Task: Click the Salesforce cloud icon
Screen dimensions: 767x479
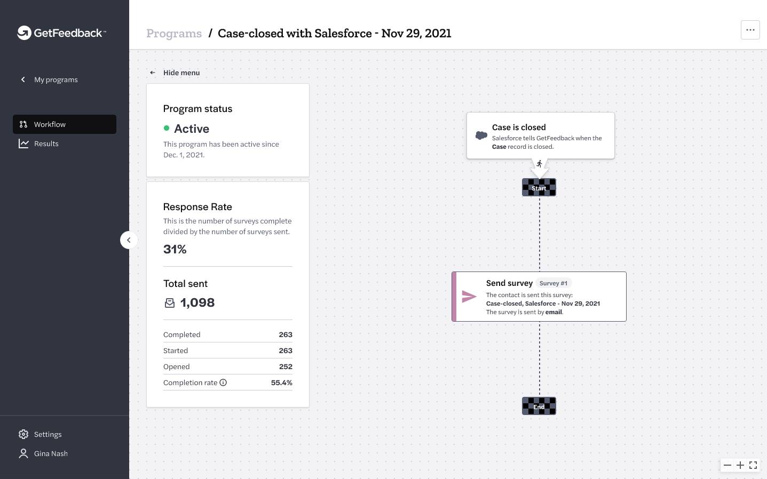Action: [x=481, y=135]
